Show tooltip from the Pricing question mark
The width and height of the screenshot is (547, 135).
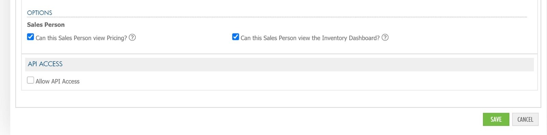click(x=132, y=37)
